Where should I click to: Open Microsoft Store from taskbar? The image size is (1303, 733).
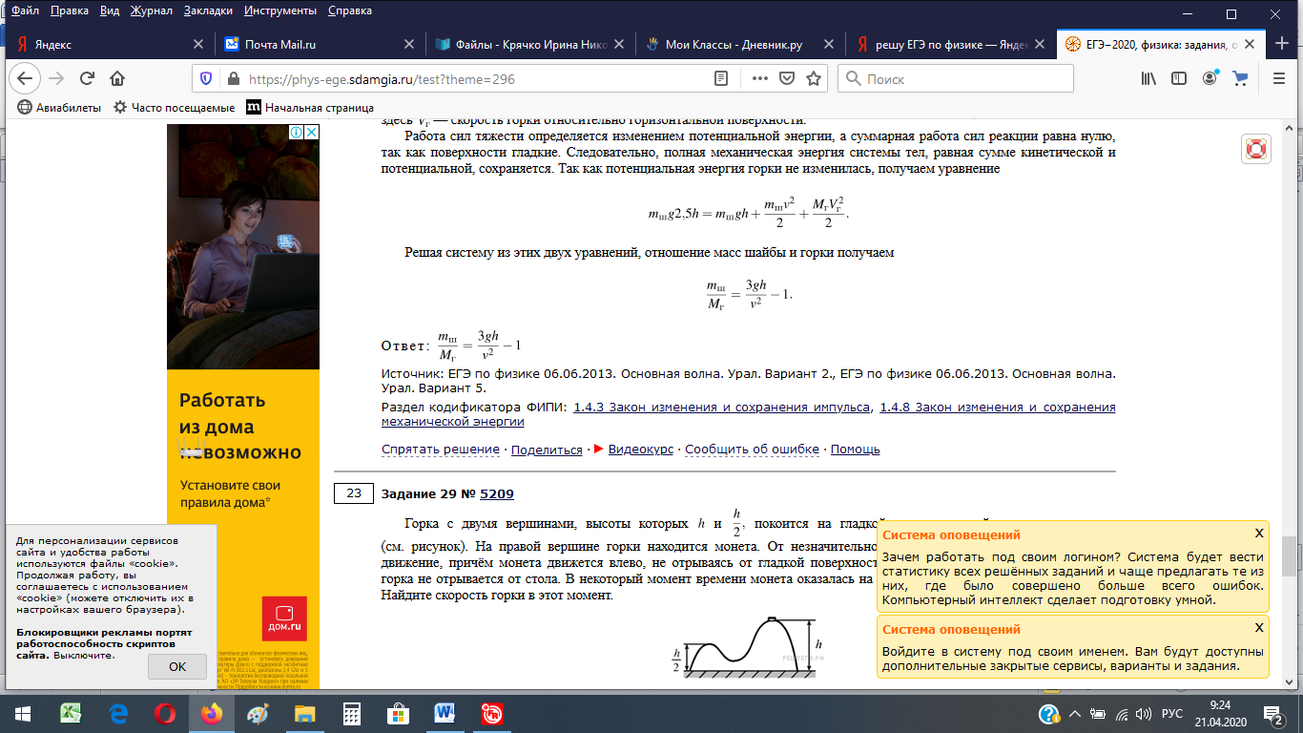click(x=398, y=713)
